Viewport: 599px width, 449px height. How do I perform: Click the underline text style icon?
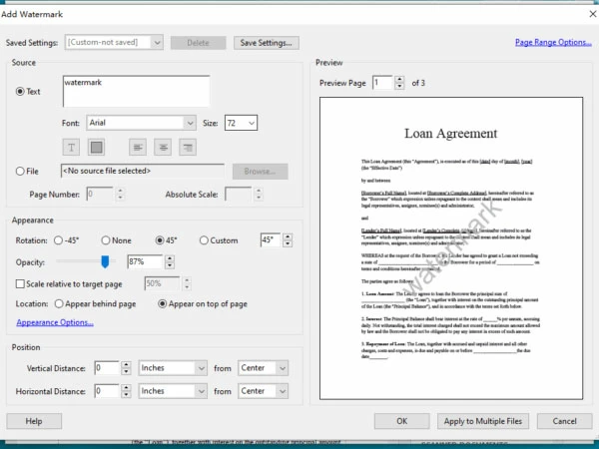[x=71, y=147]
